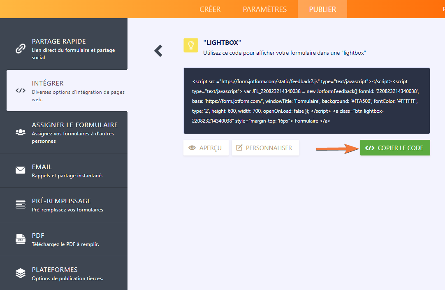Open the Plateformes sidebar section
Image resolution: width=445 pixels, height=290 pixels.
64,273
